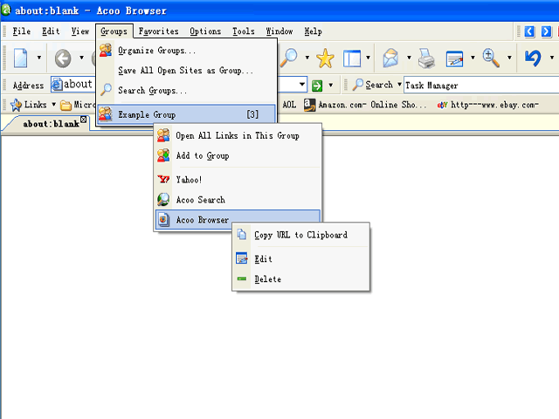Click the Organize Groups people icon
Viewport: 559px width, 419px height.
(106, 51)
